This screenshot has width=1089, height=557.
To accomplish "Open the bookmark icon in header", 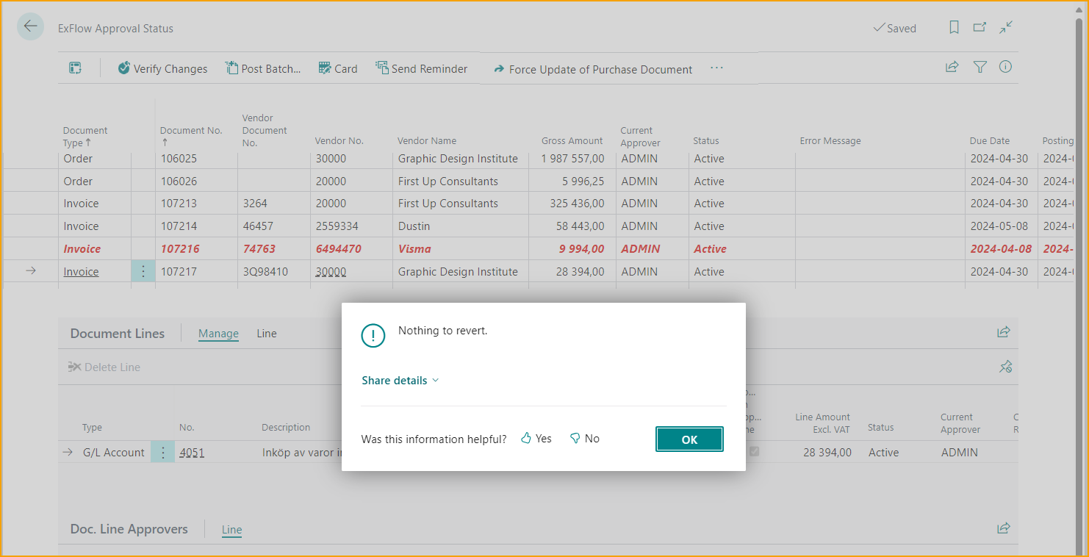I will [954, 28].
